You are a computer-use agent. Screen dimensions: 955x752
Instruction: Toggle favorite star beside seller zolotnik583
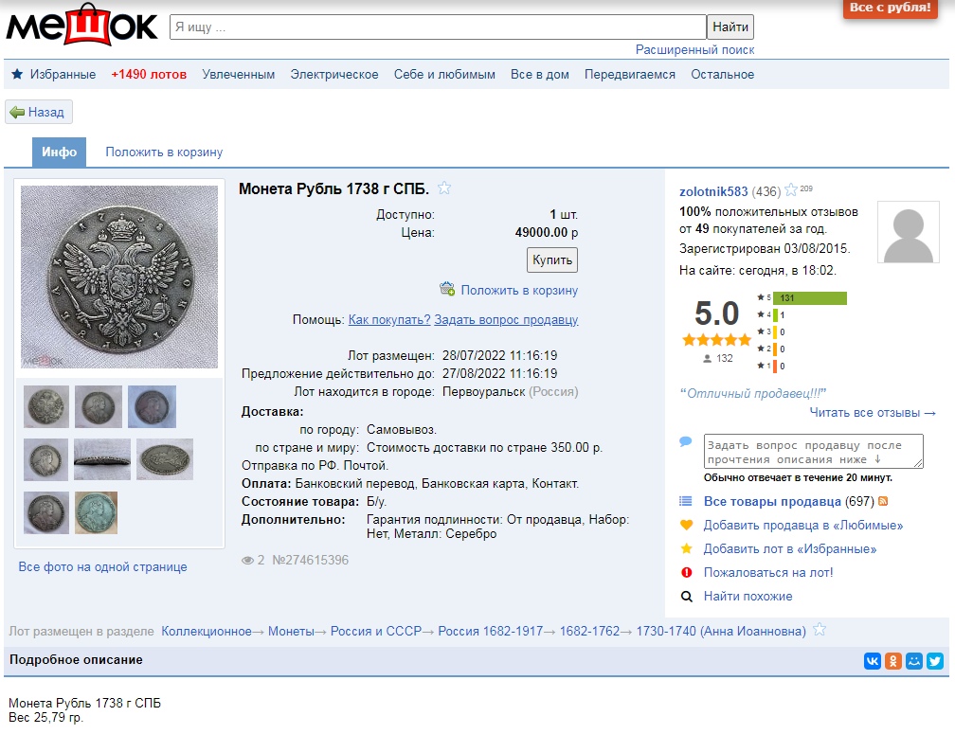pos(791,190)
